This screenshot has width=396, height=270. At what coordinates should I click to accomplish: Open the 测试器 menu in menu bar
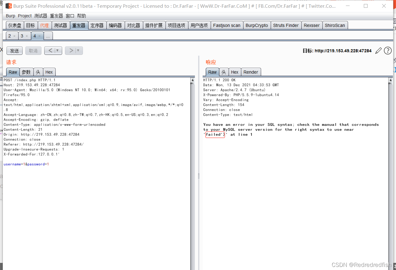click(x=41, y=16)
